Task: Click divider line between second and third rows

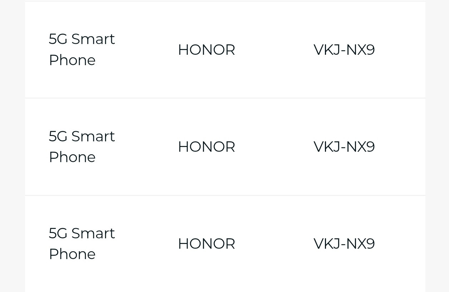Action: pyautogui.click(x=225, y=195)
